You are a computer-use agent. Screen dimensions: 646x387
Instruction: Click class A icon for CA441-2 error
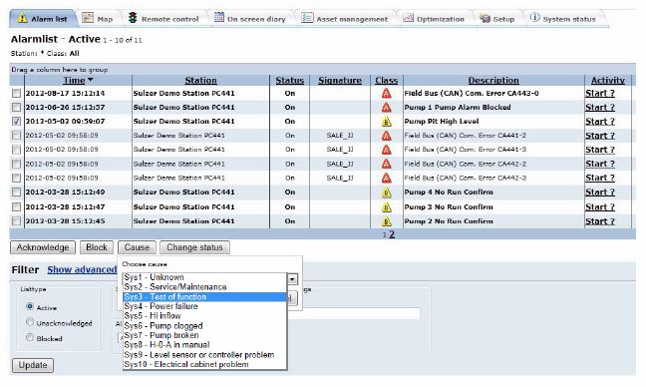[x=387, y=136]
